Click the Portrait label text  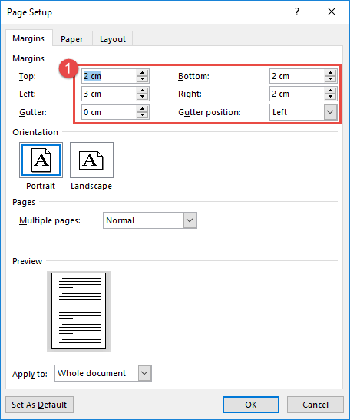coord(41,186)
